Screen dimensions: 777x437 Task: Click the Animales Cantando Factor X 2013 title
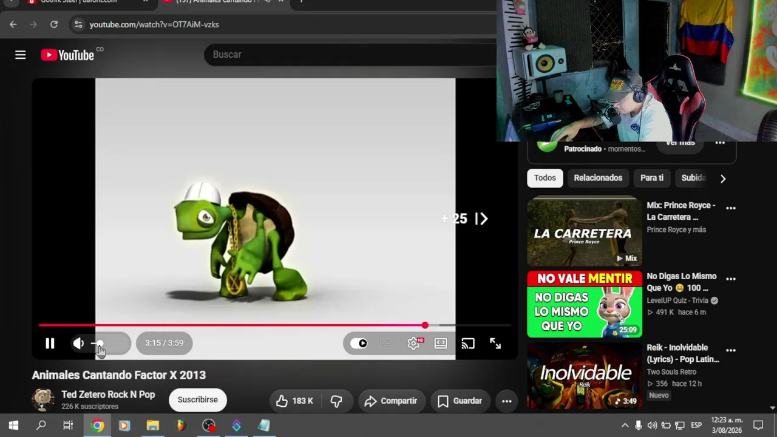119,375
